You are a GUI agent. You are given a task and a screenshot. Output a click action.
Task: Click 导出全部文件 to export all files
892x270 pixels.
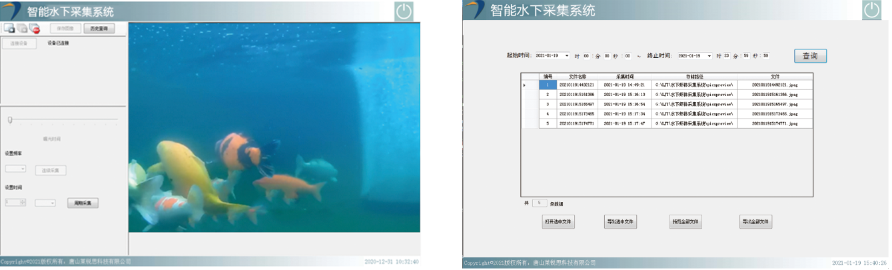pos(755,222)
